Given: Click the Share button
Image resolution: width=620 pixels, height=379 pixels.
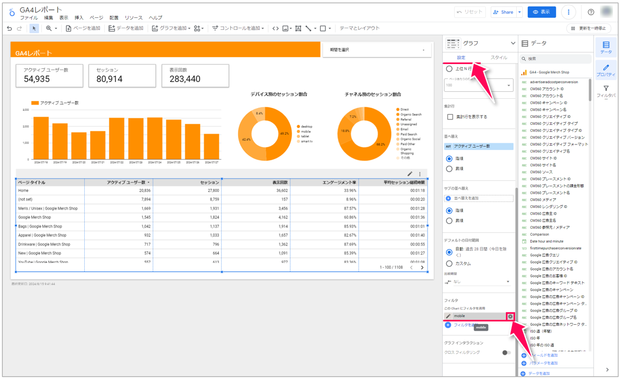Looking at the screenshot, I should point(503,12).
